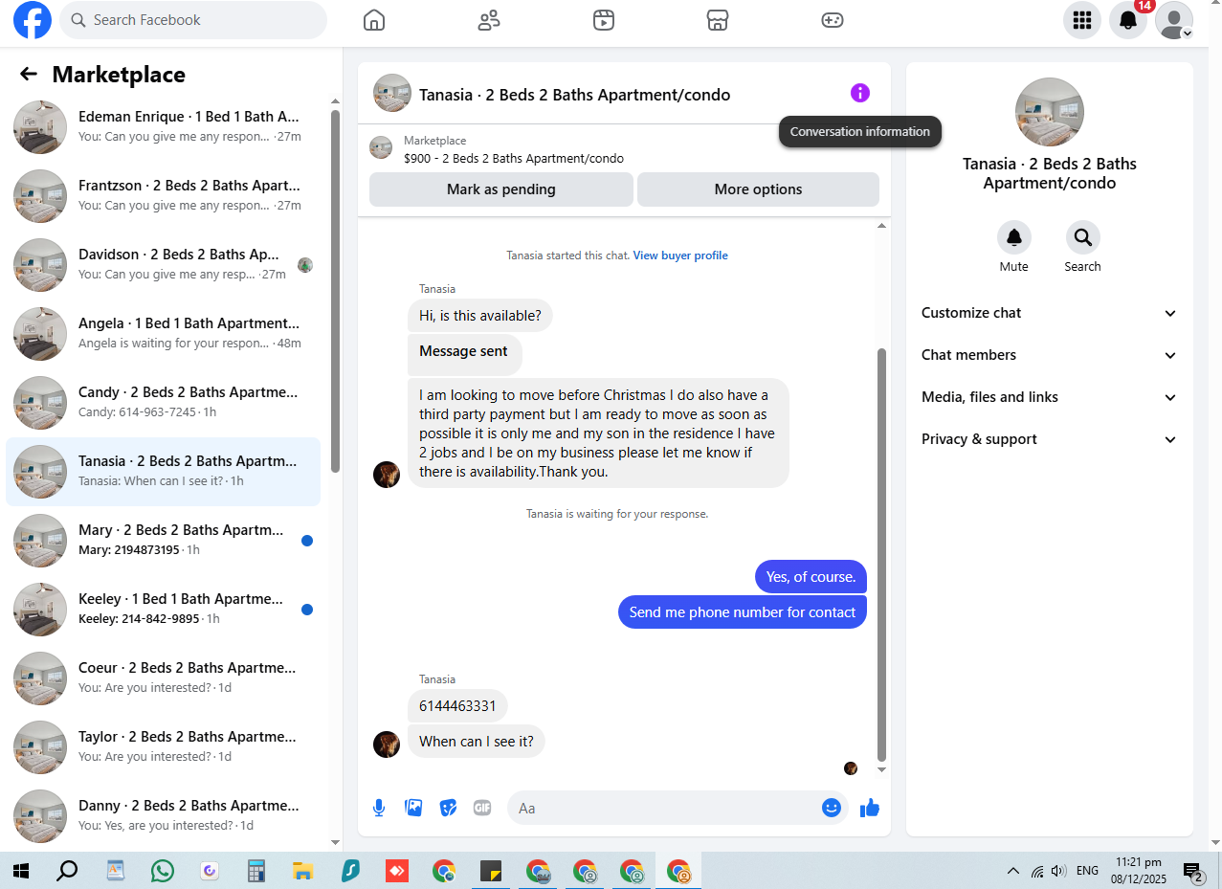Open the nine-dot Menu grid icon
1222x889 pixels.
click(x=1082, y=20)
